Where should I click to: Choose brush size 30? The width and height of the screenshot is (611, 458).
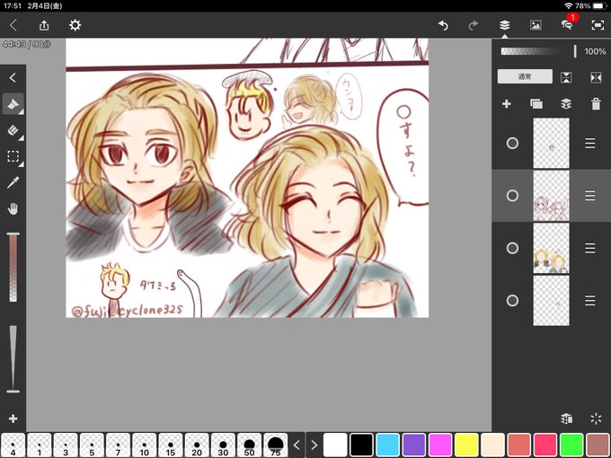pyautogui.click(x=223, y=445)
